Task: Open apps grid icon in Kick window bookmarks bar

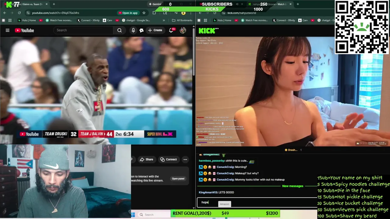Action: point(205,20)
